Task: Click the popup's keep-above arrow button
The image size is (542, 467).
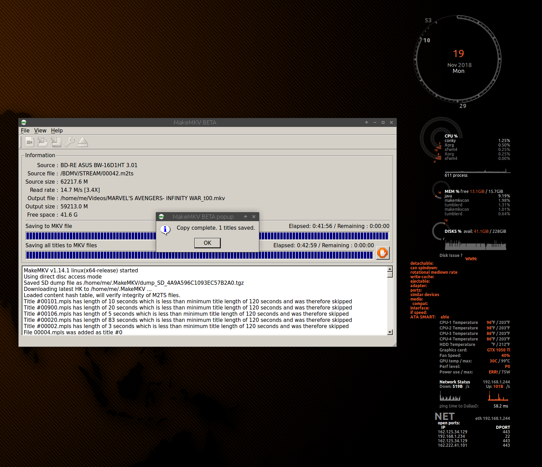Action: (x=246, y=217)
